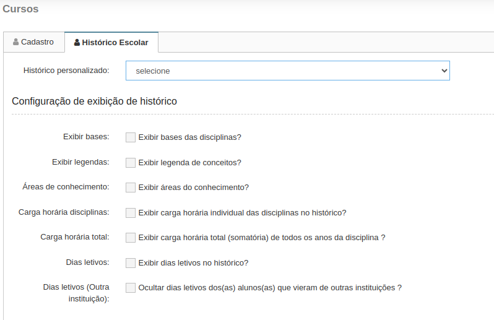
Task: Click the Configuração de exibição de histórico heading
Action: click(94, 102)
